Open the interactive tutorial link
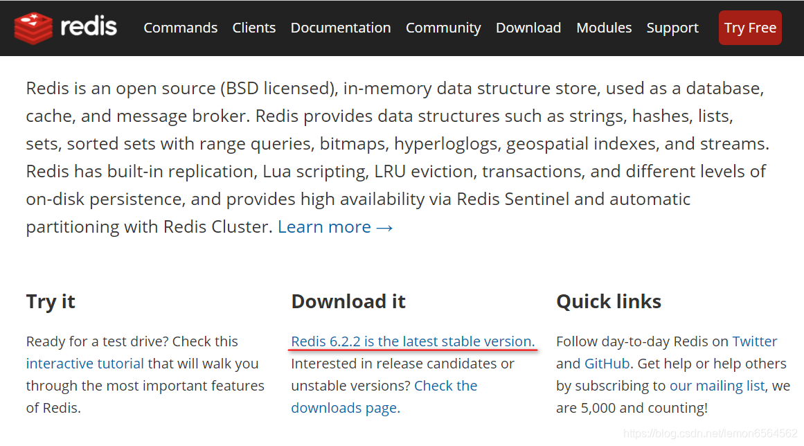Screen dimensions: 804x446 point(85,364)
